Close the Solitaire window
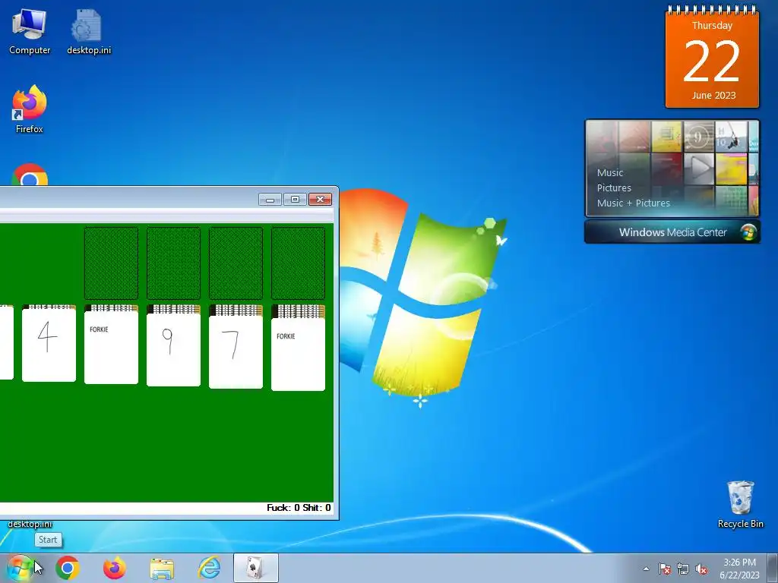 tap(320, 200)
